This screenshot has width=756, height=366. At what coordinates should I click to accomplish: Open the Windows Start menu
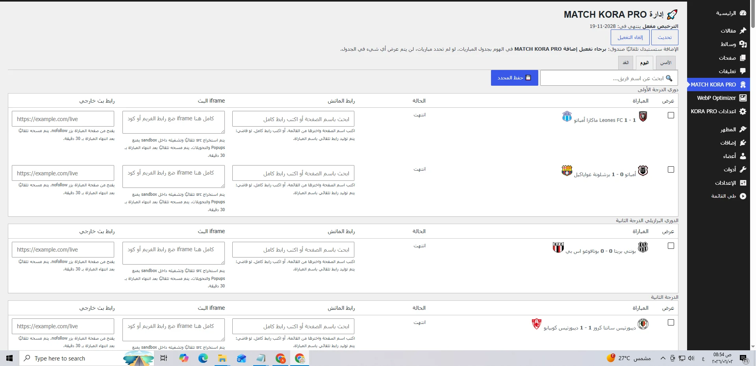pos(9,358)
